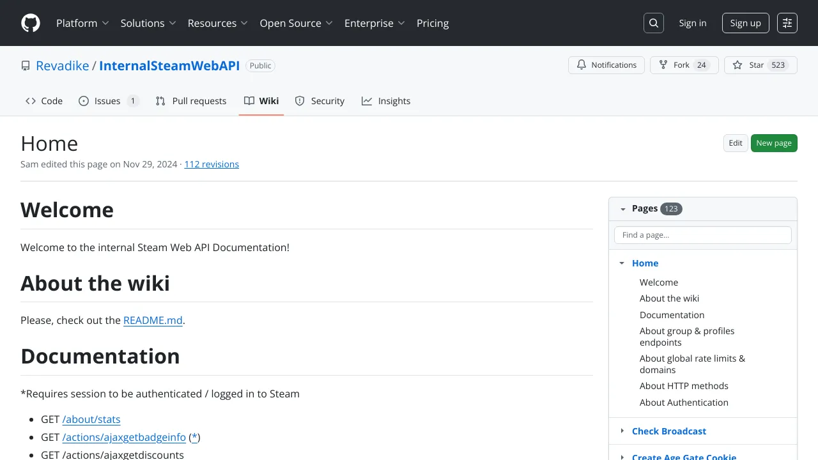Open the Pricing page
The image size is (818, 460).
coord(433,23)
